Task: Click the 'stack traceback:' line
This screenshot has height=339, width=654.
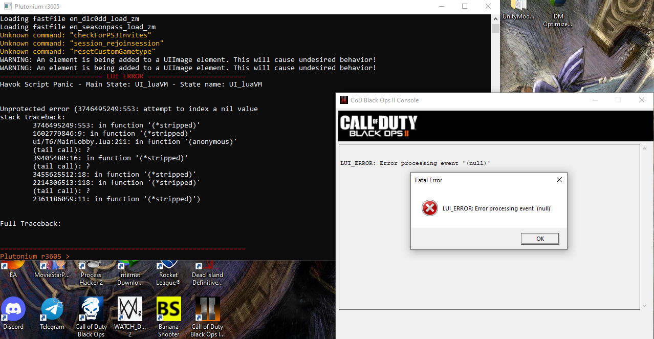Action: coord(33,117)
